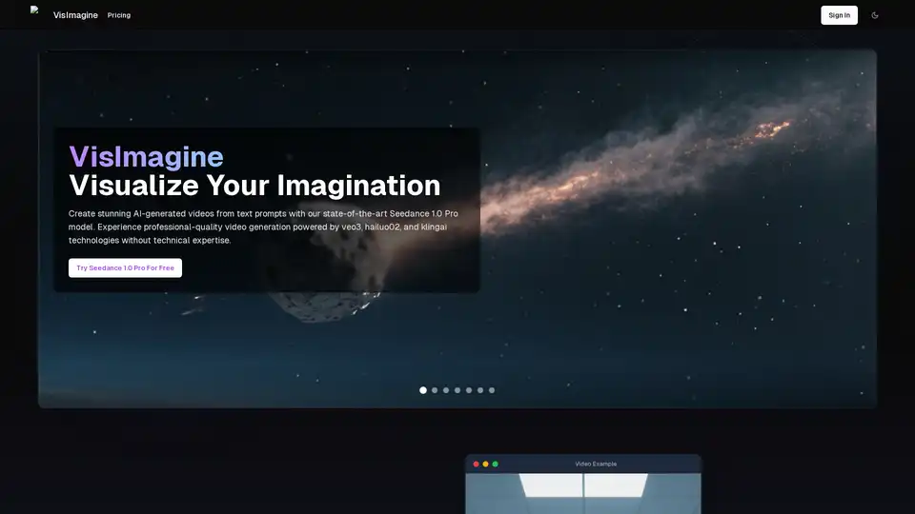Open the Pricing page

click(x=119, y=15)
